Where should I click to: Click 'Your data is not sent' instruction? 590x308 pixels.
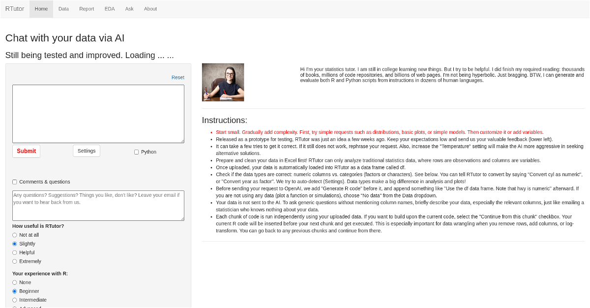coord(400,206)
